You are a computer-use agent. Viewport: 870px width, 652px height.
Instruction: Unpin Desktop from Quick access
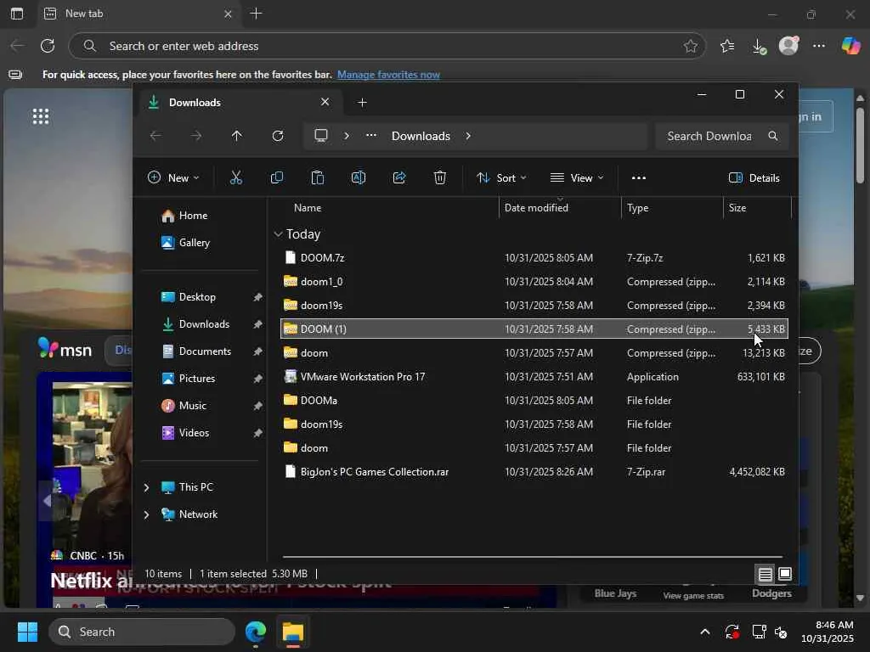tap(257, 297)
